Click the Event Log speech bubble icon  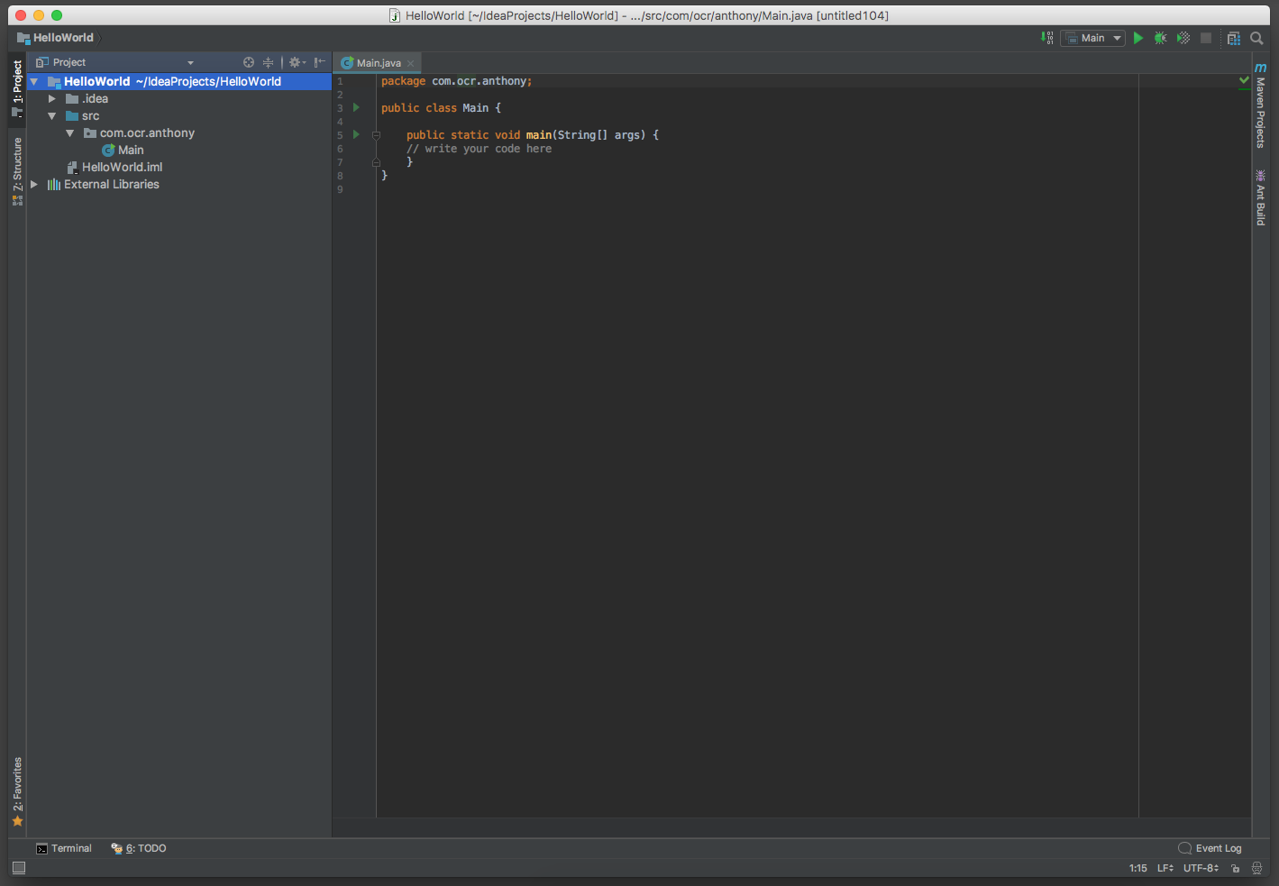coord(1184,848)
